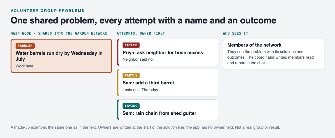Click the 'Volunteer Group Problems' label
The width and height of the screenshot is (335, 138).
click(47, 11)
